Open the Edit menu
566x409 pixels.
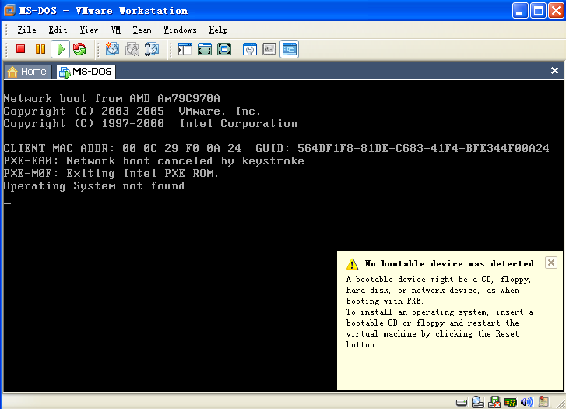coord(58,30)
